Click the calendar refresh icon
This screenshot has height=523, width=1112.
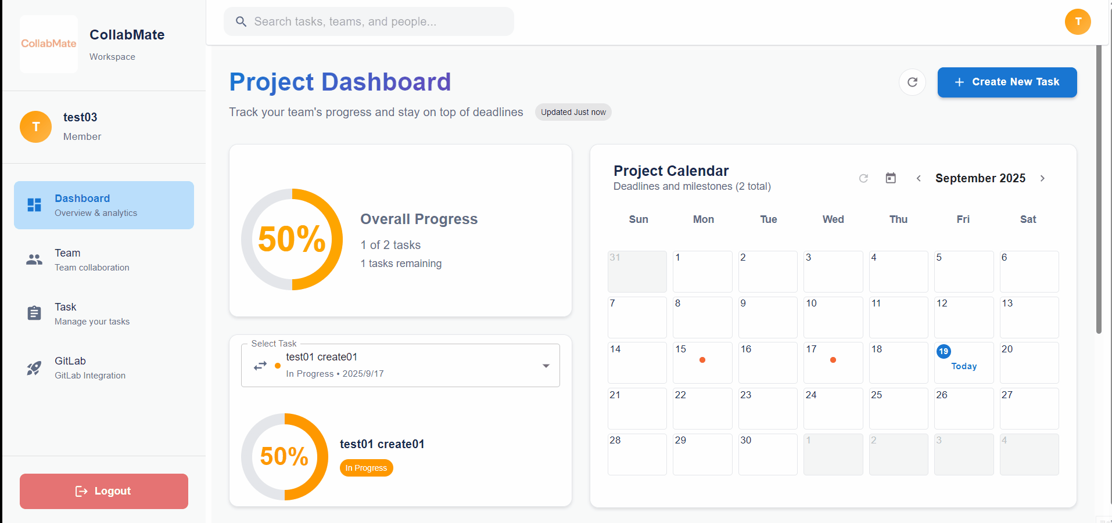[x=863, y=178]
